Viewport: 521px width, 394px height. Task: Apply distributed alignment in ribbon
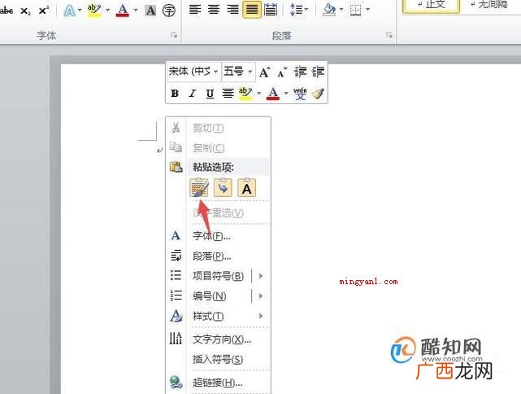pyautogui.click(x=271, y=9)
